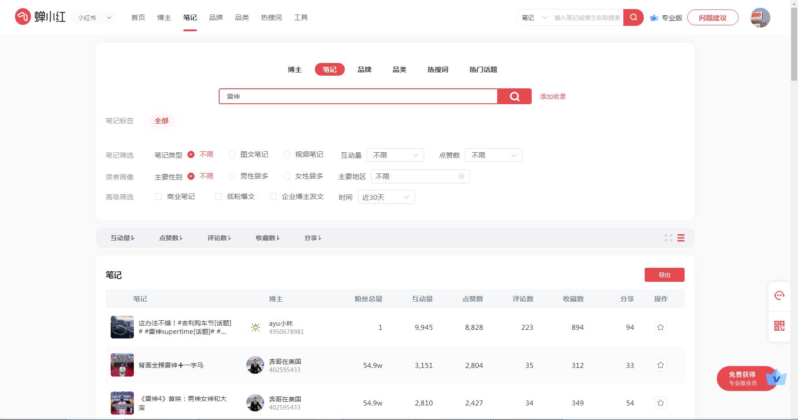Open 工具 in top navigation
The height and width of the screenshot is (420, 798).
point(301,18)
